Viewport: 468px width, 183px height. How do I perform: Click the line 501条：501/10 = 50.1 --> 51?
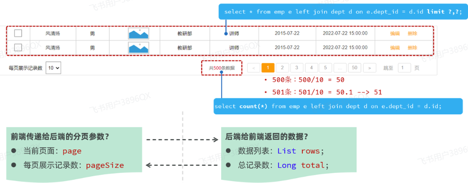pyautogui.click(x=327, y=92)
